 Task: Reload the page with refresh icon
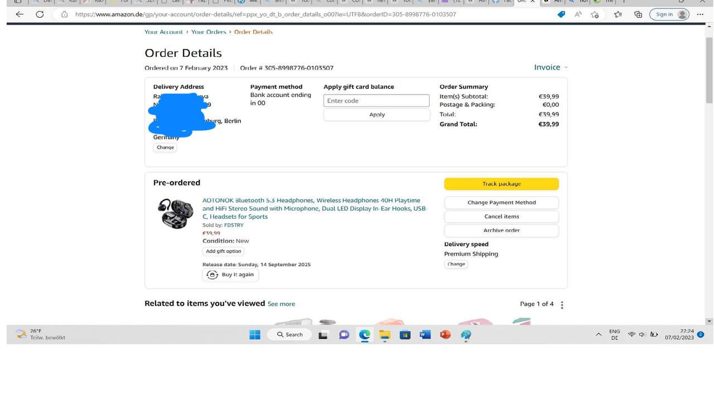(40, 14)
